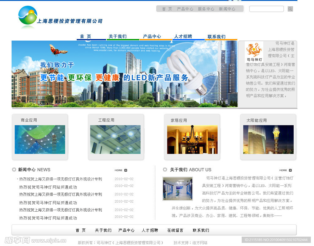Viewport: 314px width, 246px height.
Task: Click the 浩方网络 technical support link
Action: point(200,242)
